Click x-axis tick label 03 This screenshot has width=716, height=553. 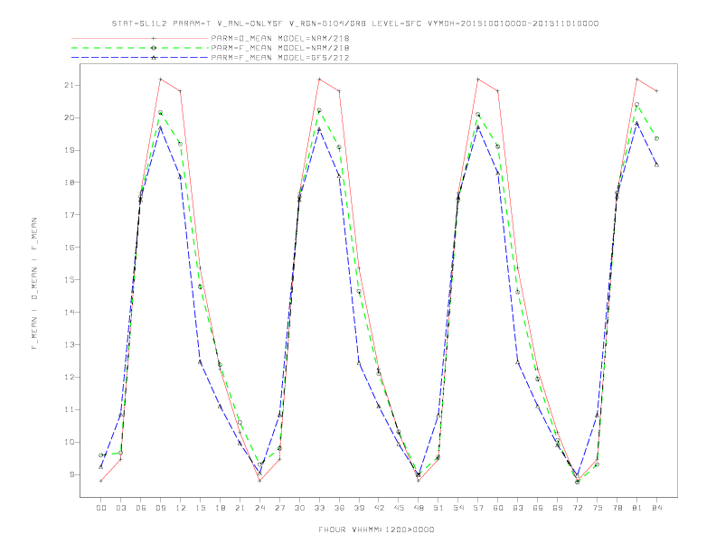(x=121, y=508)
